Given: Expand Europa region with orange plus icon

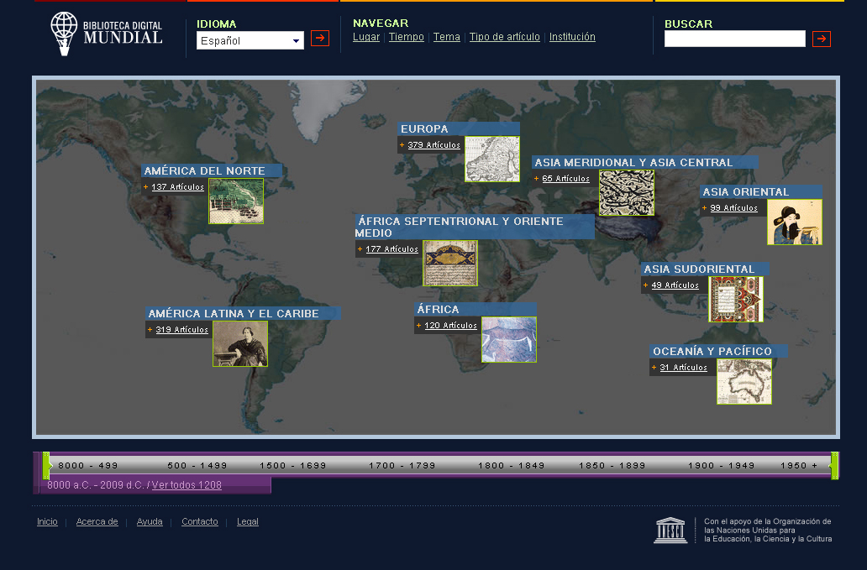Looking at the screenshot, I should click(402, 145).
